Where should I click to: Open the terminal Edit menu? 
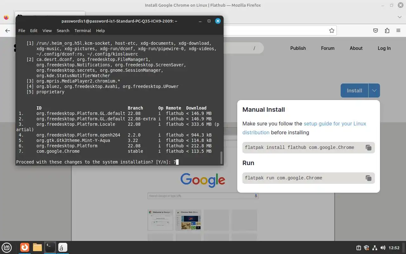tap(34, 30)
